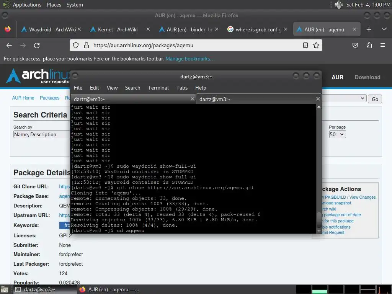Open the Pocket save icon
The image size is (392, 294).
click(355, 45)
